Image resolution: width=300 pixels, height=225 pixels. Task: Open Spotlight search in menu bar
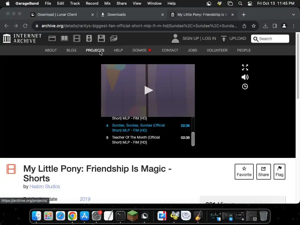[x=240, y=4]
